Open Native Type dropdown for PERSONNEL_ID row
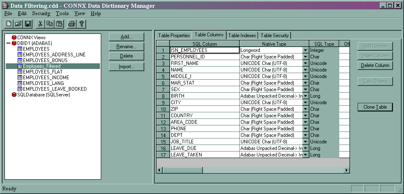This screenshot has height=194, width=404. coord(306,57)
